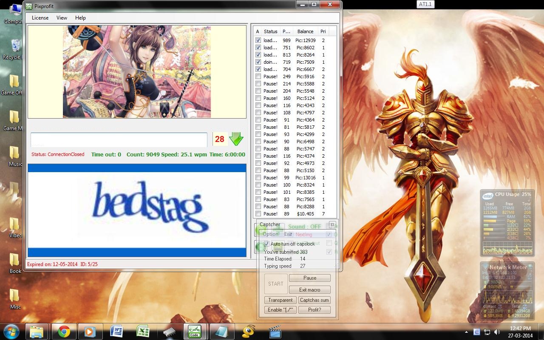Image resolution: width=544 pixels, height=340 pixels.
Task: Toggle Auto turn off capslock checkbox
Action: 266,244
